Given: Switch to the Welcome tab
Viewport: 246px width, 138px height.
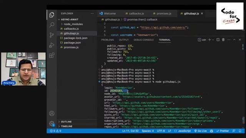Looking at the screenshot, I should pyautogui.click(x=108, y=13).
